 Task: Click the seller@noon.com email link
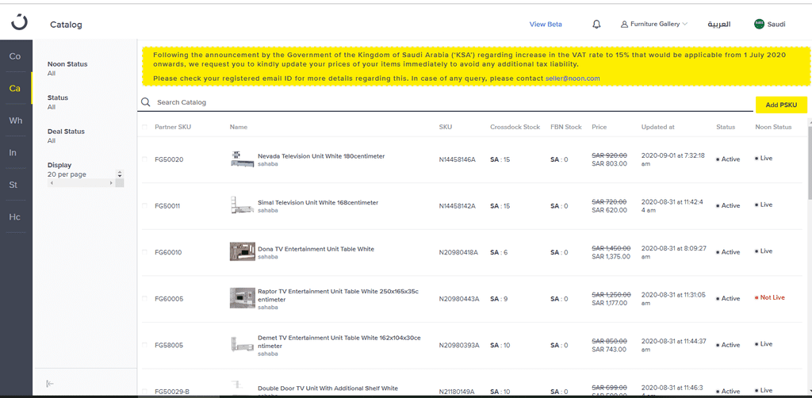tap(573, 78)
